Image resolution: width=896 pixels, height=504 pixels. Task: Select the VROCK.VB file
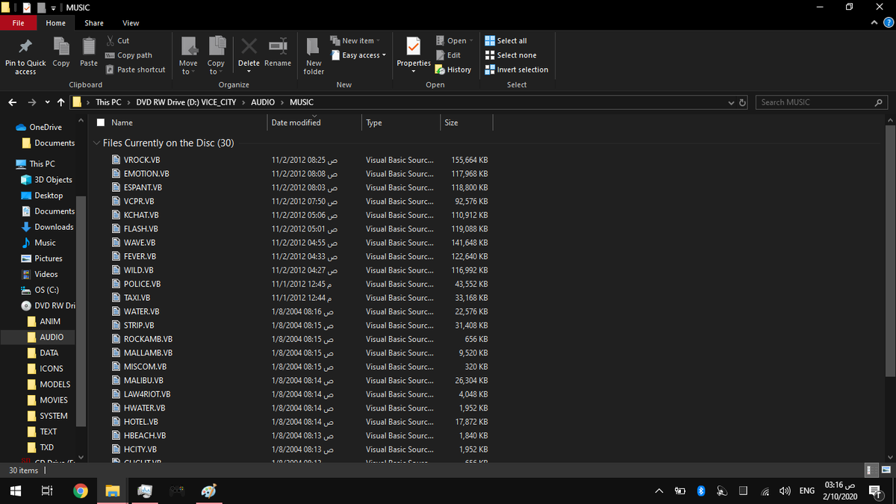(141, 160)
